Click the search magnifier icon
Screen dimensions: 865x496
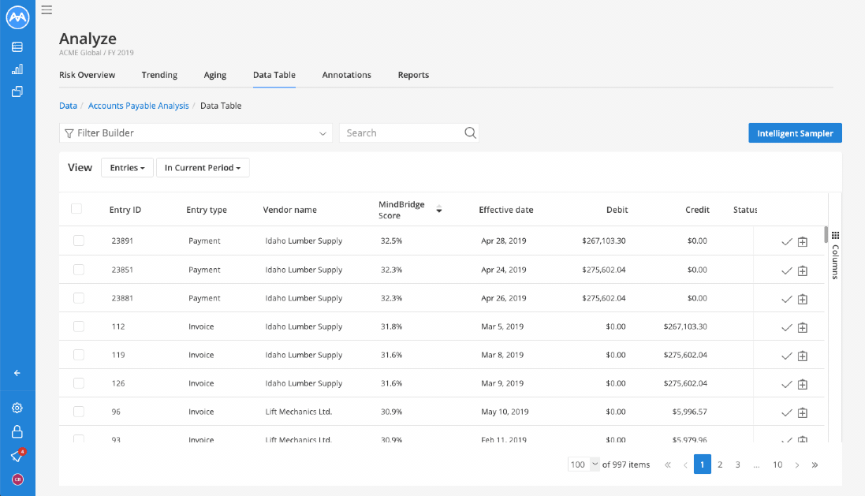point(470,133)
